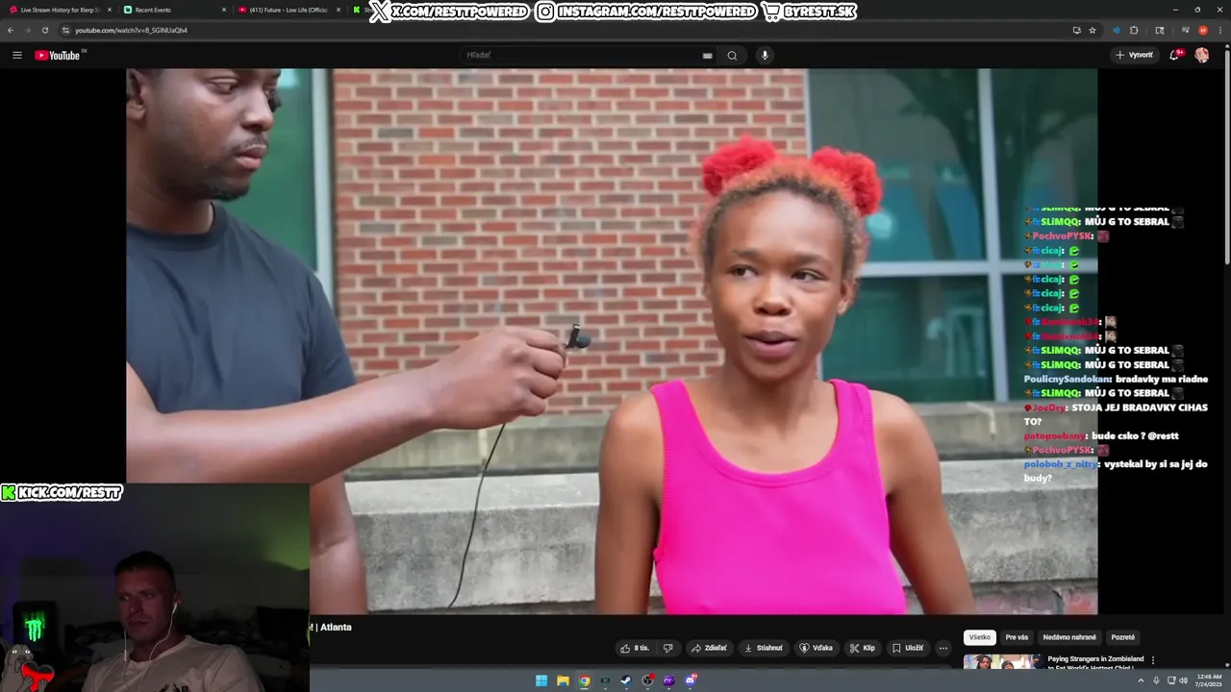This screenshot has width=1231, height=692.
Task: Open Chrome from the taskbar
Action: click(584, 680)
